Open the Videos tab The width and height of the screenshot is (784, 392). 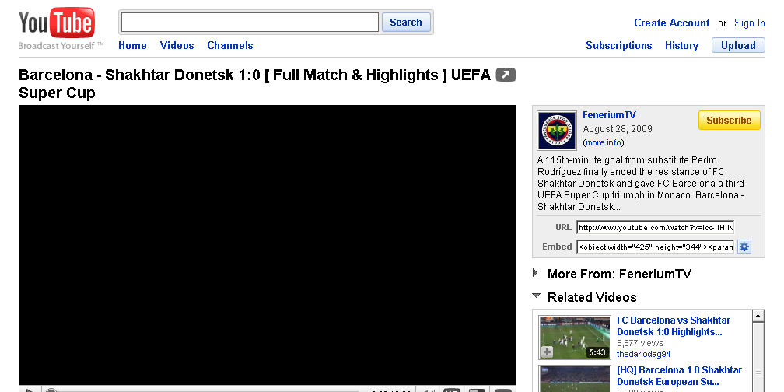177,45
